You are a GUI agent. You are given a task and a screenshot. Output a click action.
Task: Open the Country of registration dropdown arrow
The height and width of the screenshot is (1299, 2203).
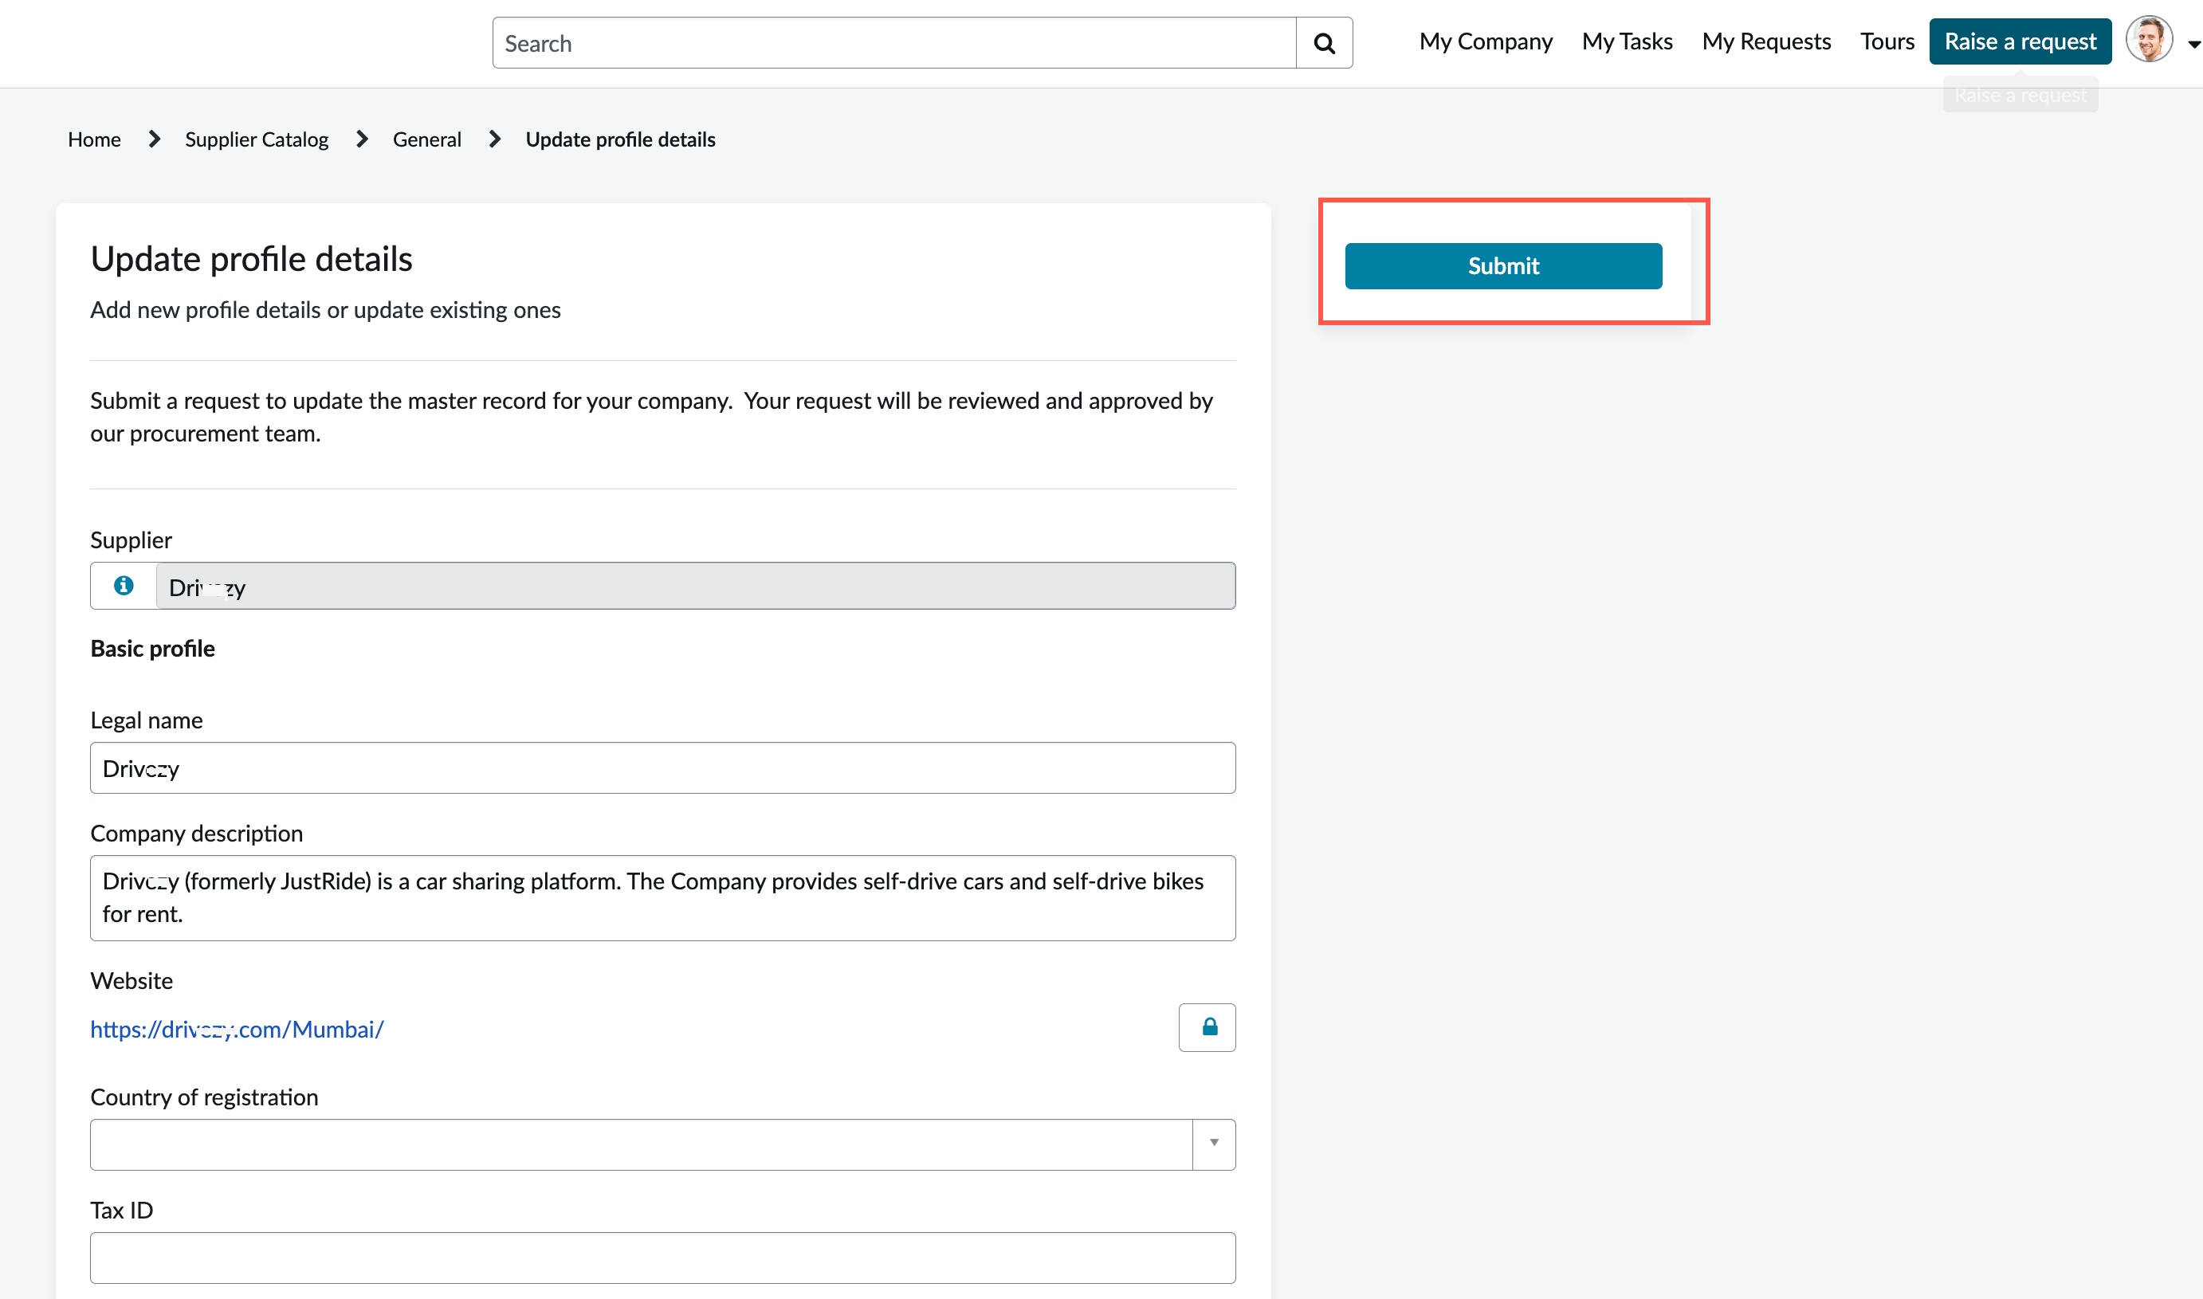(1214, 1143)
